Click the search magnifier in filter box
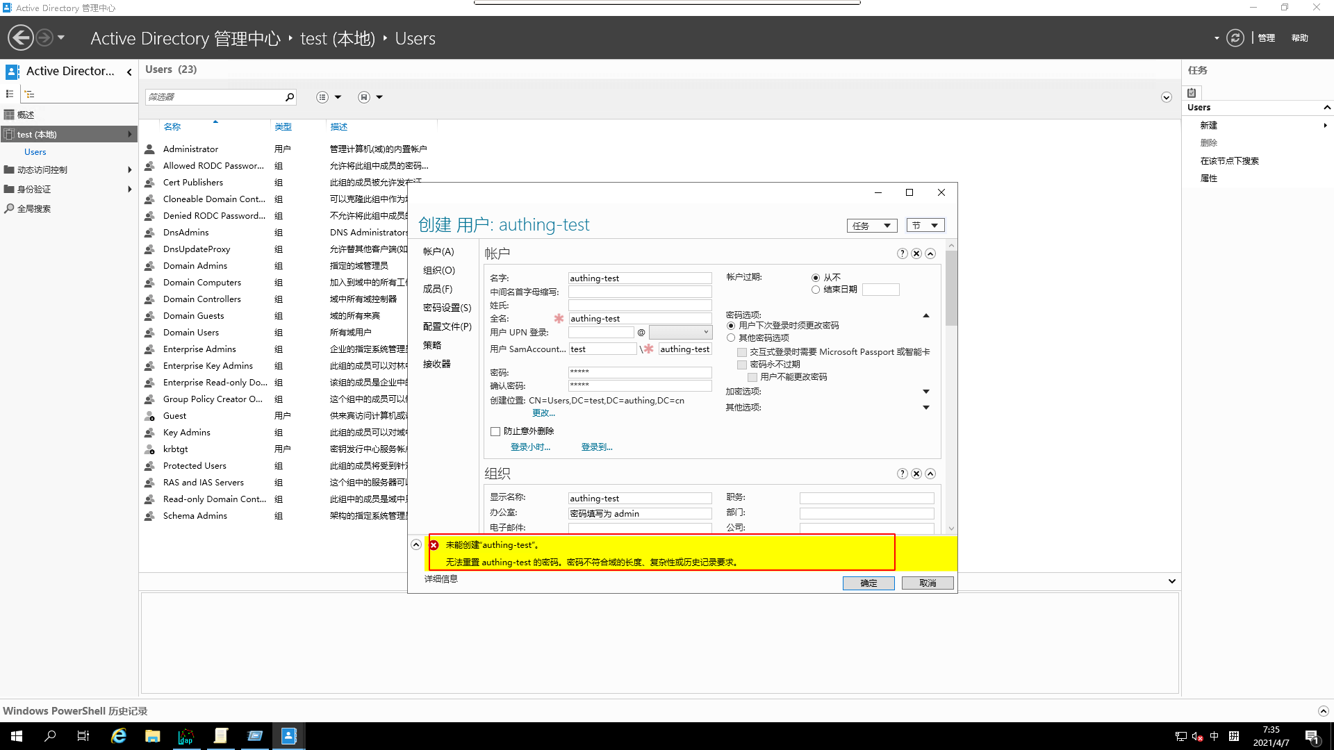Image resolution: width=1334 pixels, height=750 pixels. coord(290,97)
